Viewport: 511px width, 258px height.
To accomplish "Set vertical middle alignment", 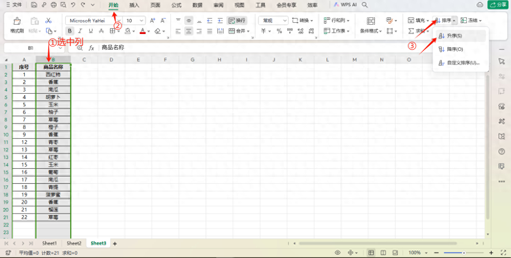I will pos(189,21).
